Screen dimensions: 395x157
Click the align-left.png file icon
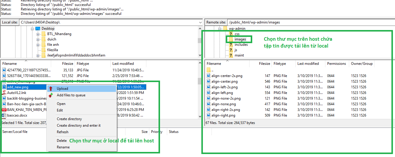[209, 93]
